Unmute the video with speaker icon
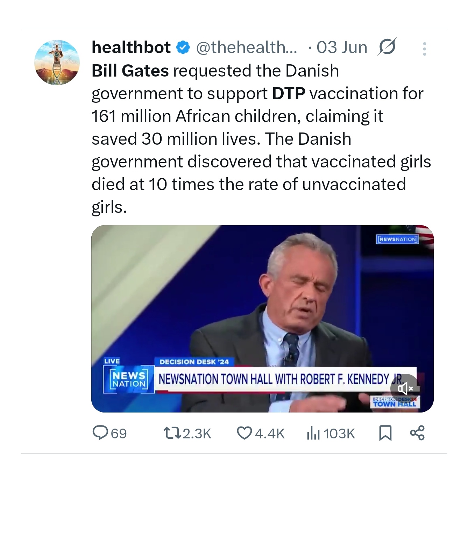 (x=405, y=388)
